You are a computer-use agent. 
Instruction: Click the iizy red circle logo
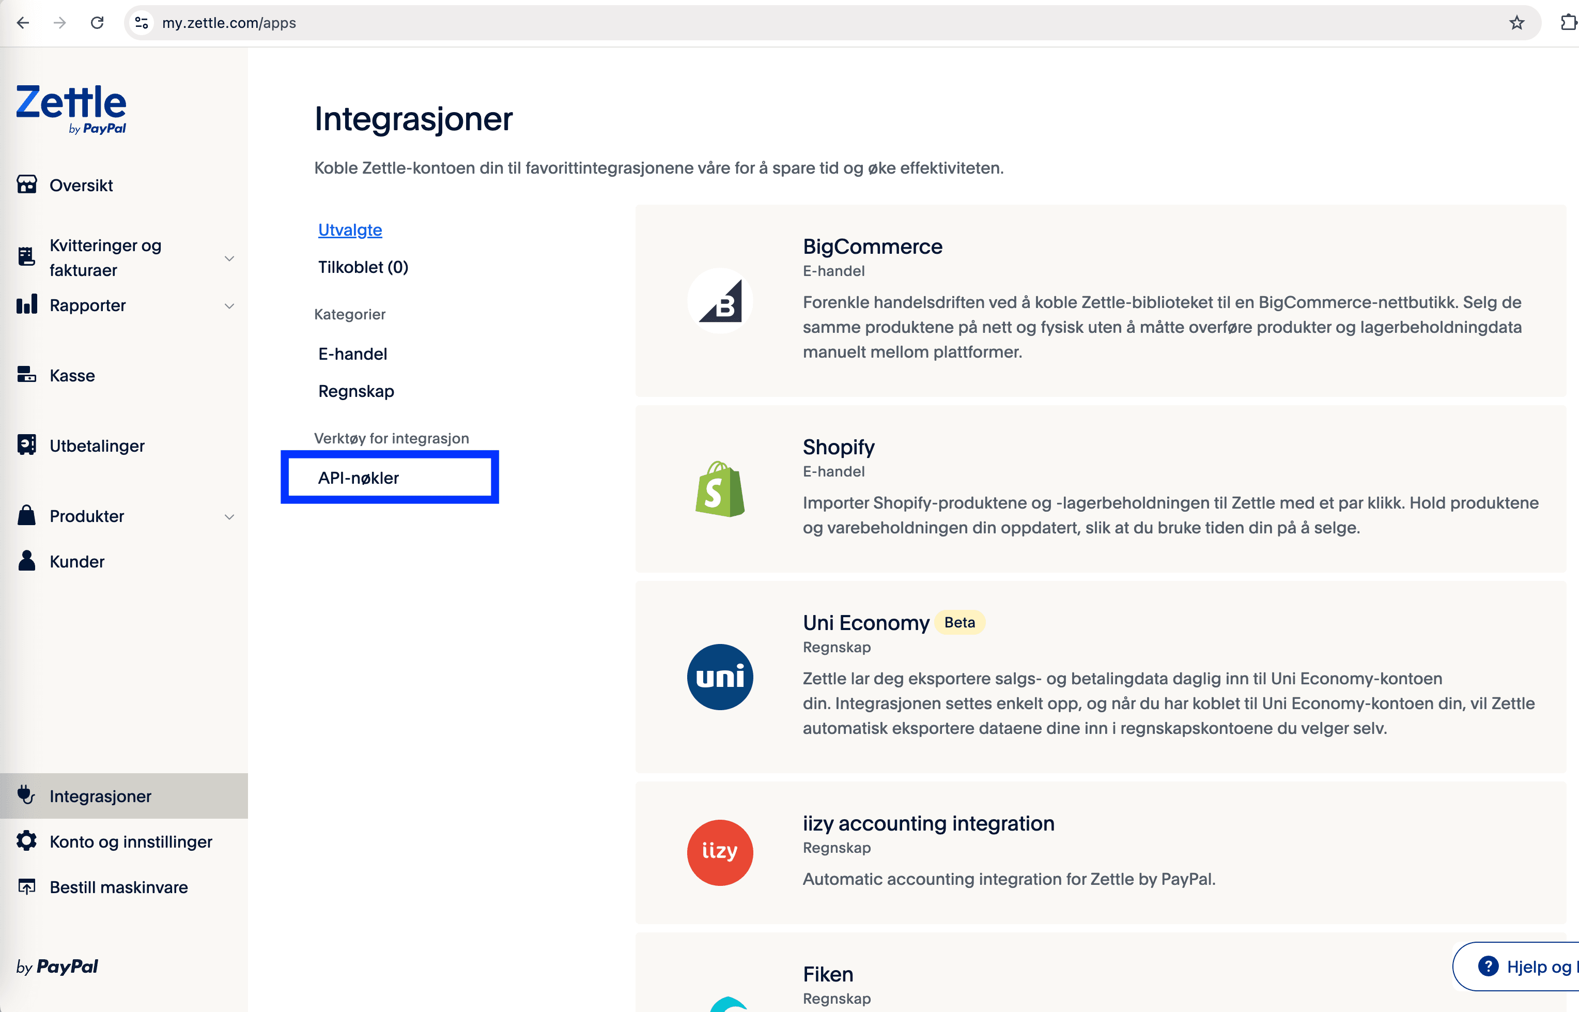coord(720,852)
